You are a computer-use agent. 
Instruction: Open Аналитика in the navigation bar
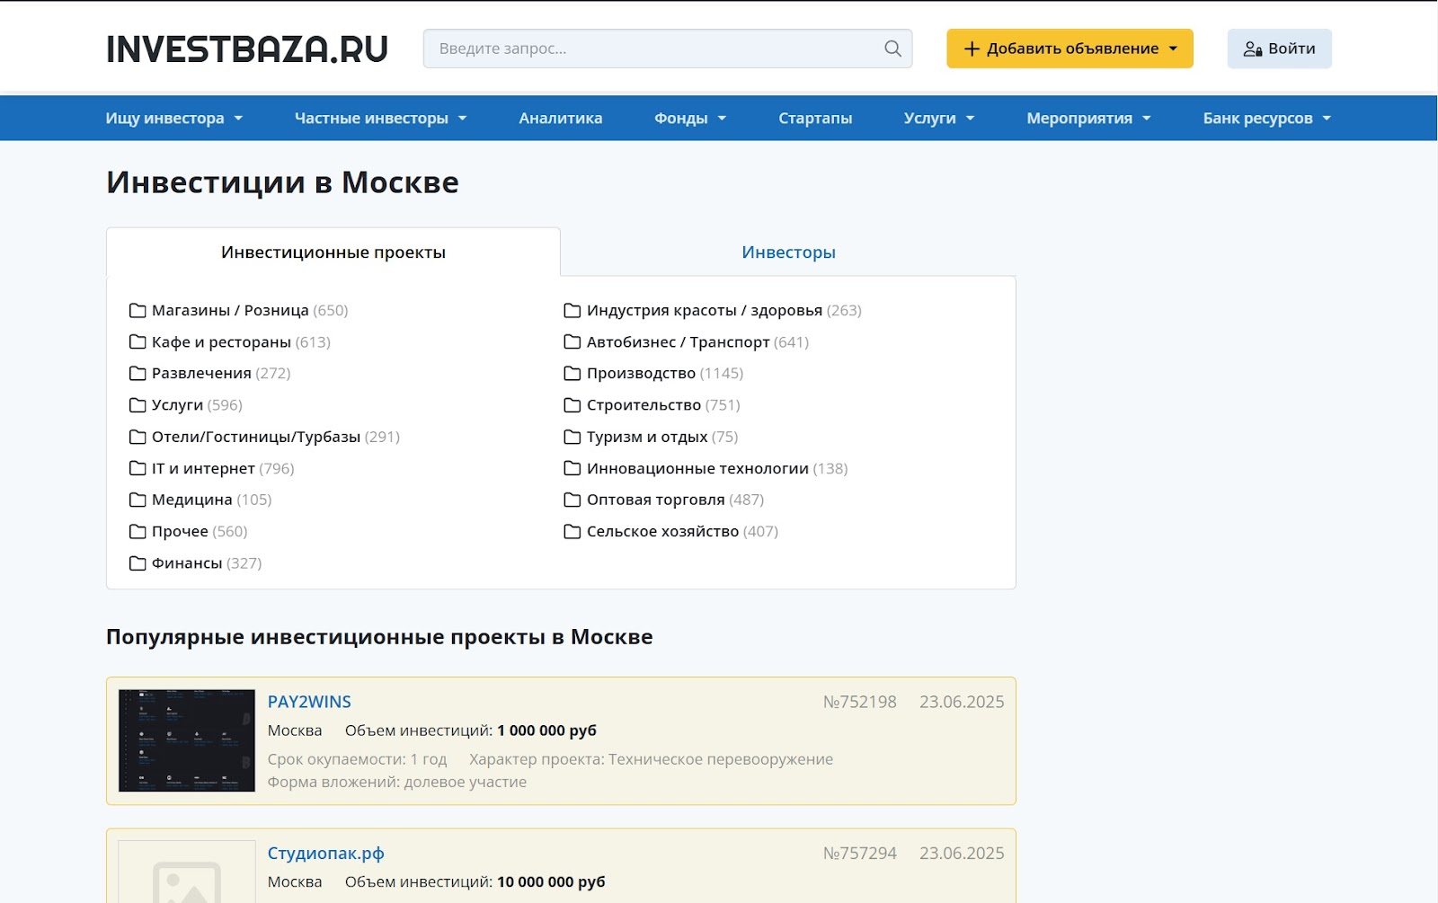(561, 119)
